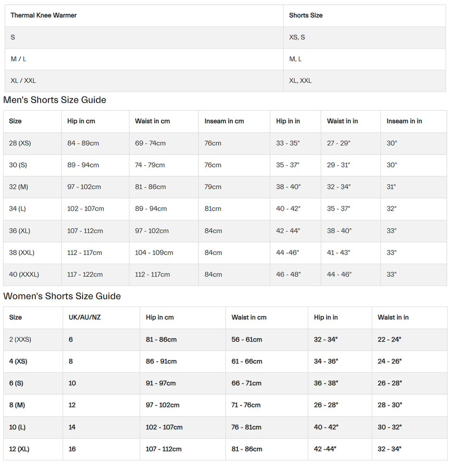Select the men's 28 (XS) size cell
The image size is (452, 465).
click(20, 143)
